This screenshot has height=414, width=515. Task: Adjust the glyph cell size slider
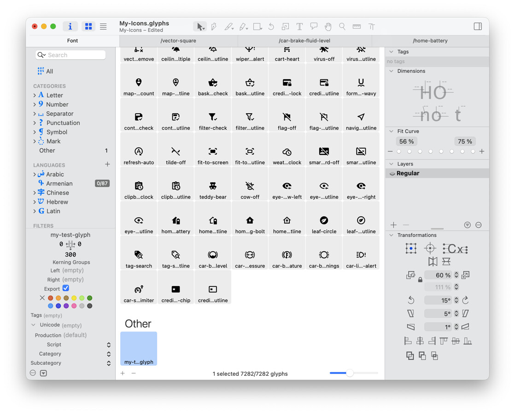(x=350, y=373)
